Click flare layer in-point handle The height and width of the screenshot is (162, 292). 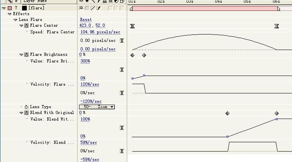[x=131, y=9]
